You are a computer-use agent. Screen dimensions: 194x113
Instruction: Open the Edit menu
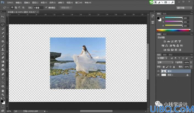click(x=18, y=2)
